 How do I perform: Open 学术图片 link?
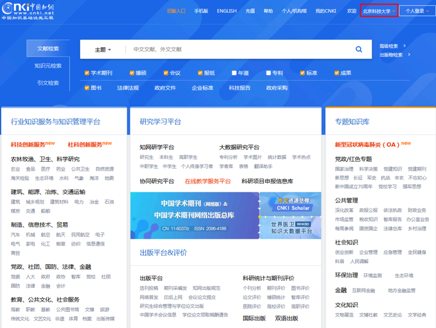coord(253,157)
